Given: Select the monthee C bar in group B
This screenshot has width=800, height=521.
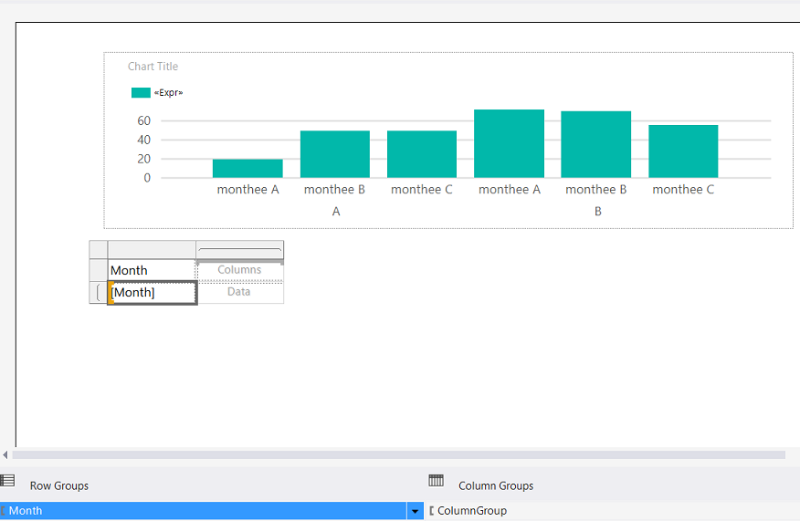Looking at the screenshot, I should (683, 151).
